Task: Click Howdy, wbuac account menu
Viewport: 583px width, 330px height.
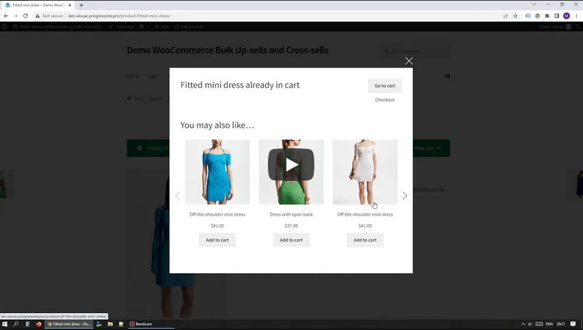Action: click(x=554, y=27)
